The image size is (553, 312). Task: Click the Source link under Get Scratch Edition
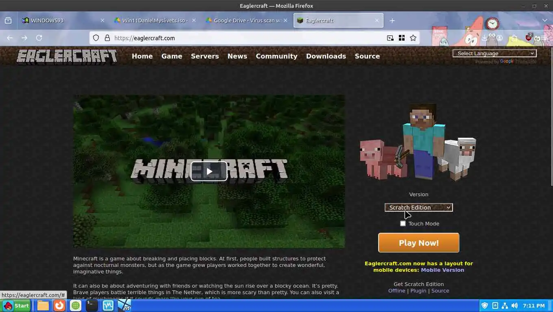tap(440, 290)
